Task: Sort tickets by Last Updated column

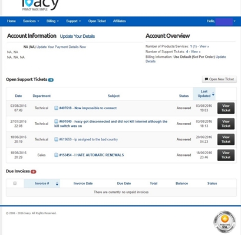Action: pyautogui.click(x=204, y=94)
